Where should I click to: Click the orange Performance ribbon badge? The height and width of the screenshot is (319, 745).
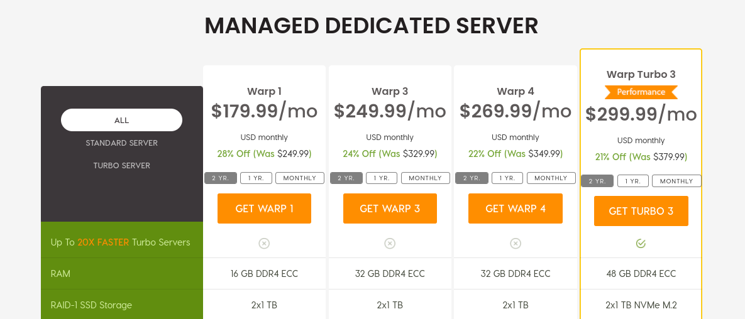[x=641, y=92]
